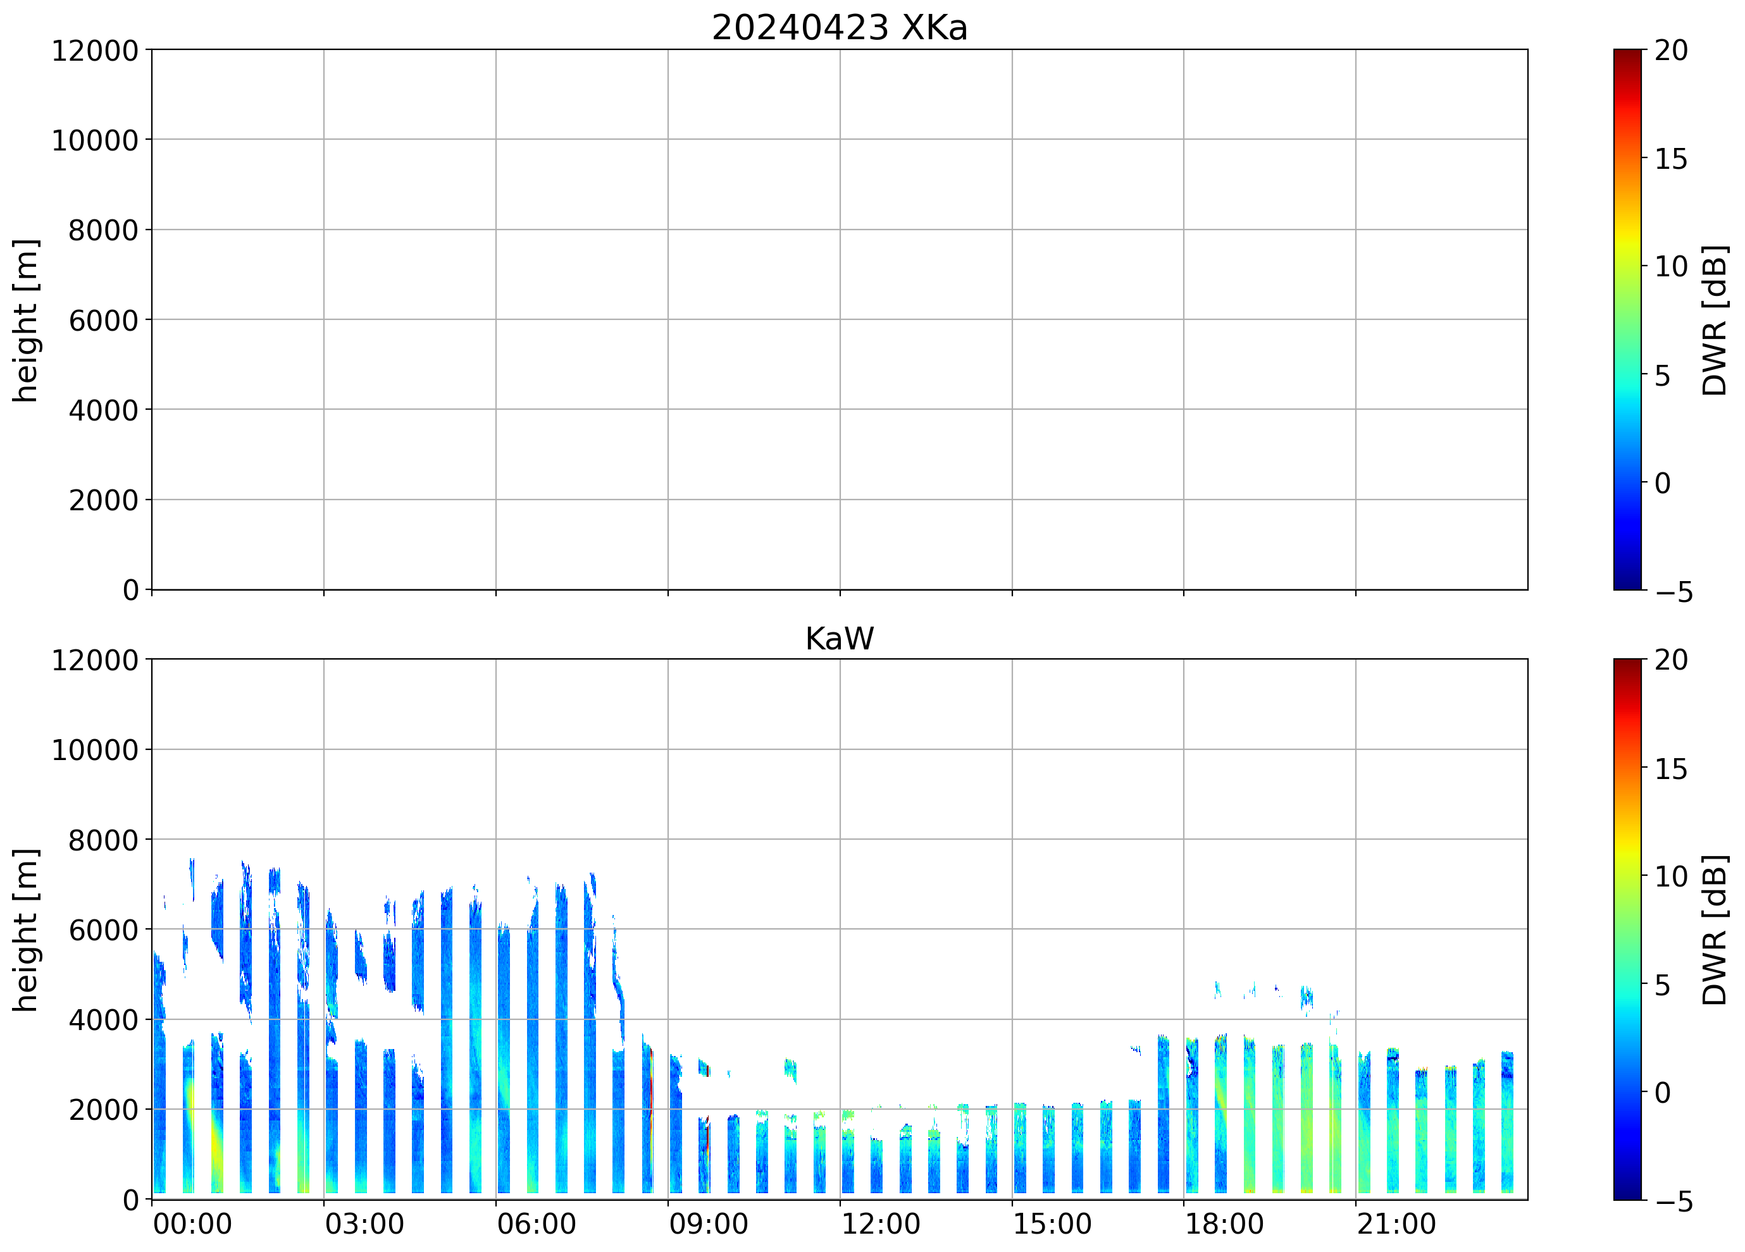Click the '15:00' x-axis time label
The height and width of the screenshot is (1252, 1745).
[x=1052, y=1224]
